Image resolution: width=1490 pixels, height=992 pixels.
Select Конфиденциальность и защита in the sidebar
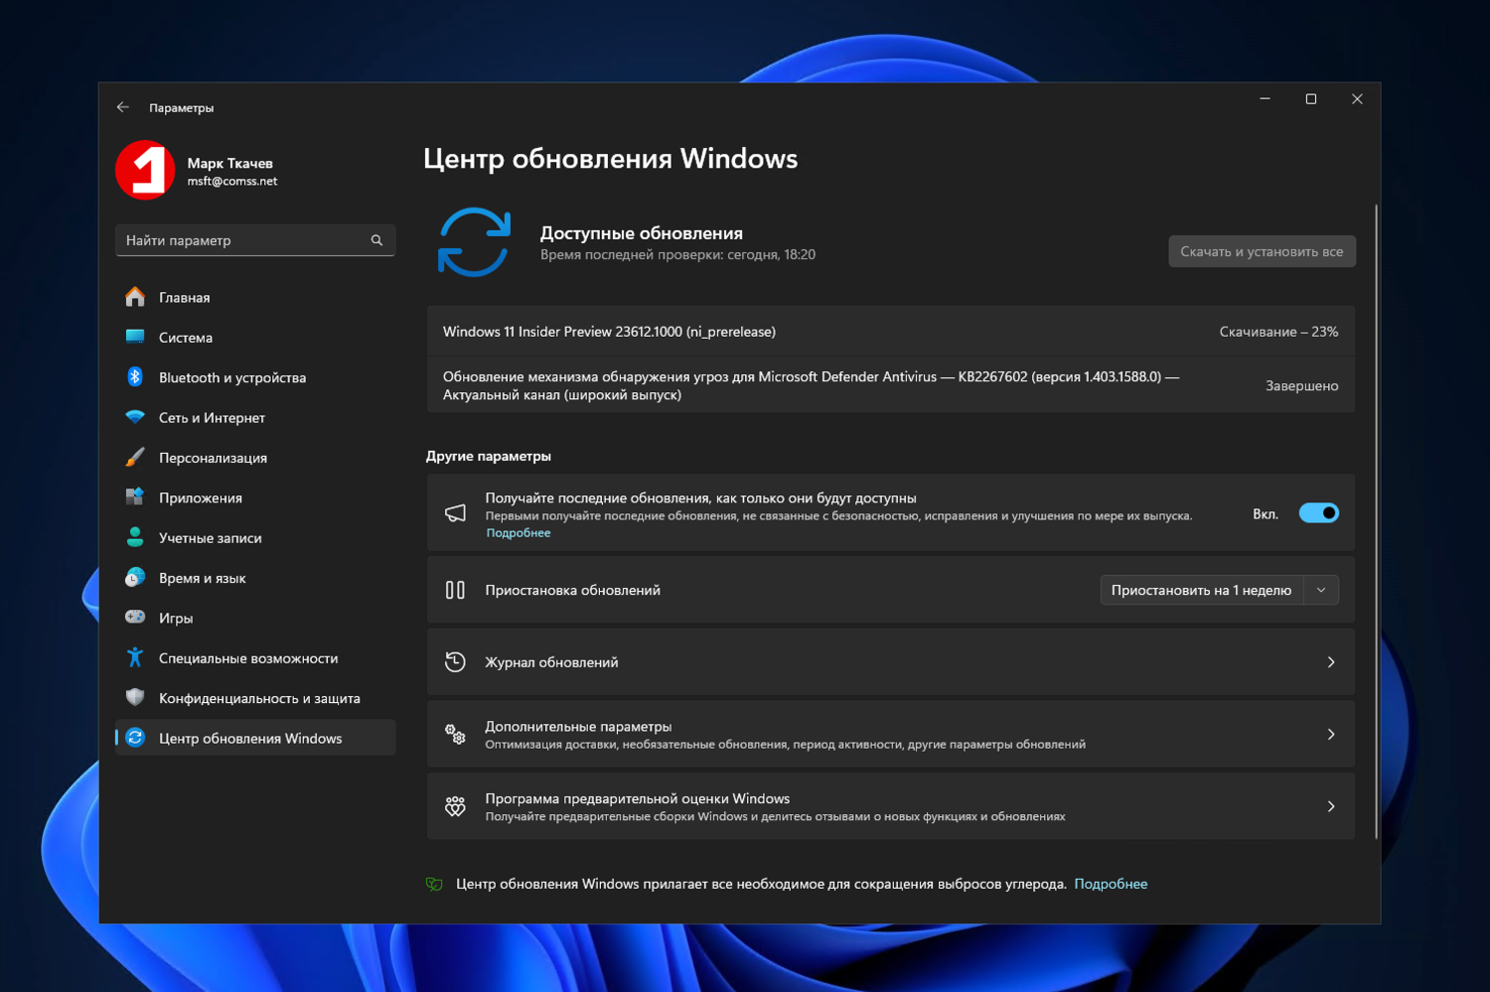136,697
